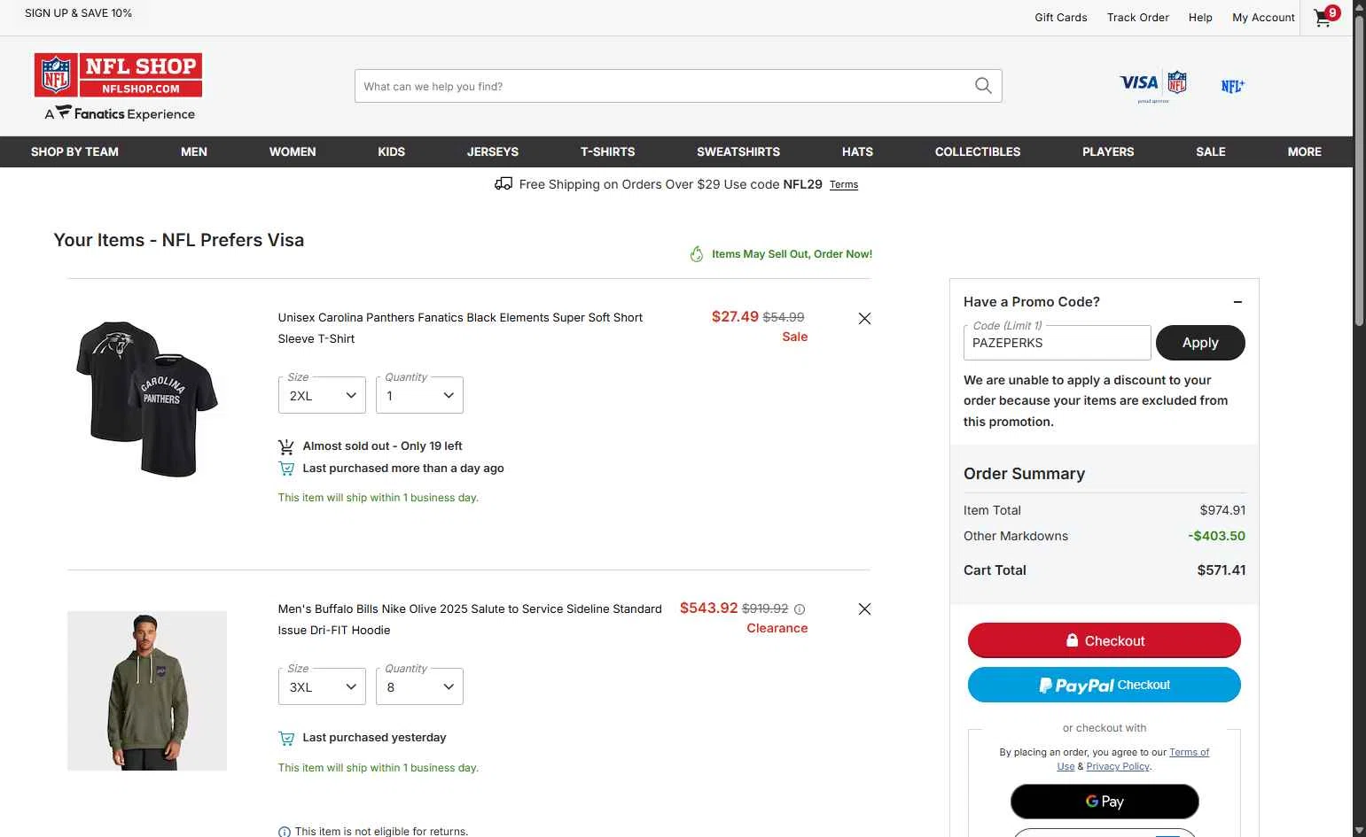This screenshot has width=1366, height=837.
Task: Click the red Checkout button
Action: coord(1104,640)
